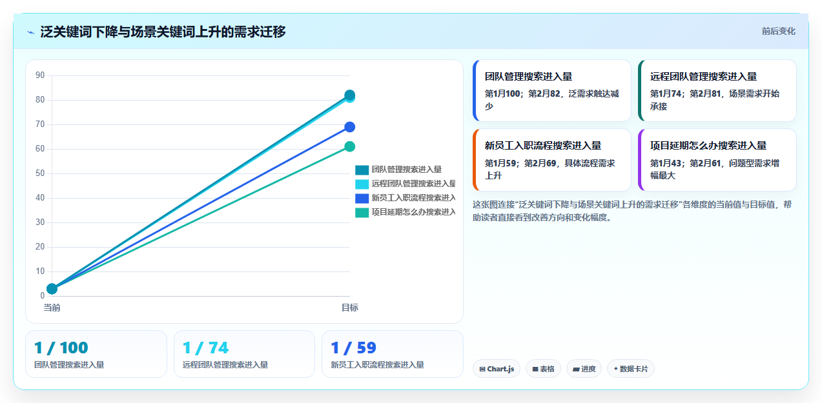Click the 当前 x-axis label
Viewport: 822px width, 403px height.
click(x=52, y=308)
